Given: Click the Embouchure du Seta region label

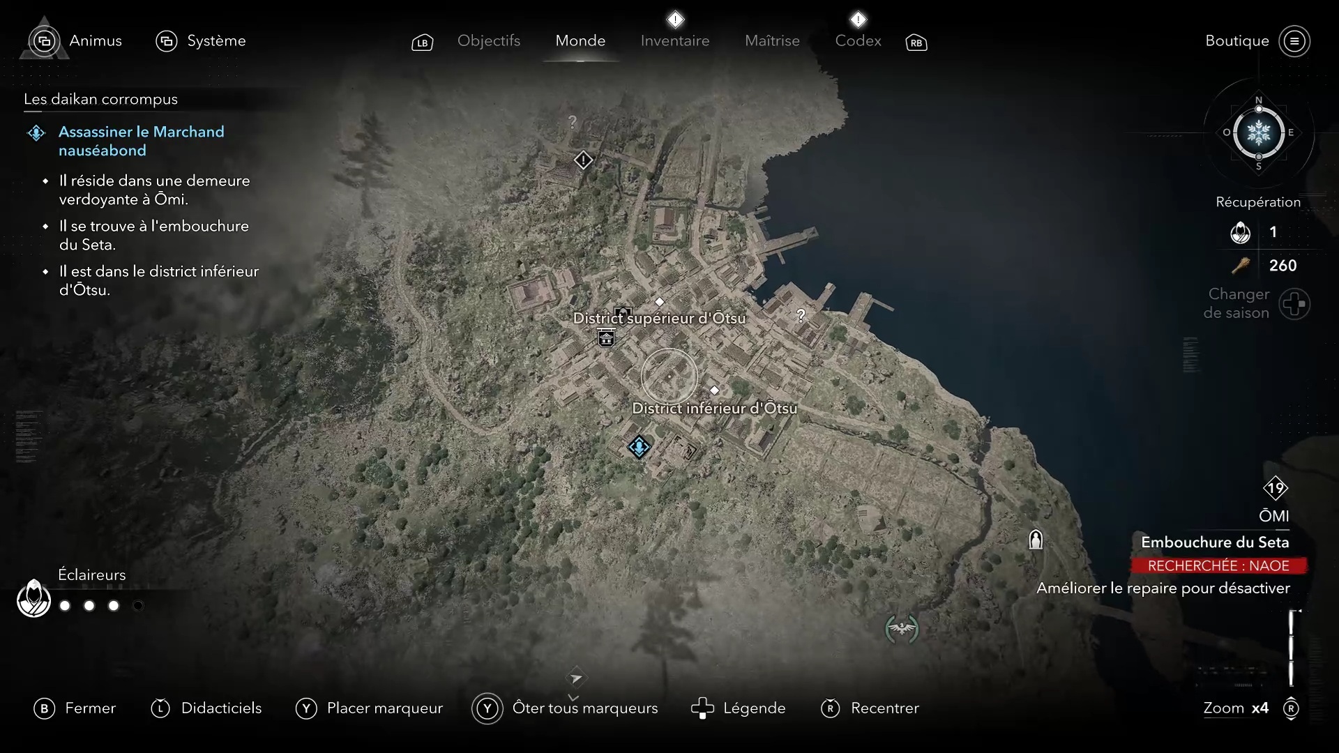Looking at the screenshot, I should 1215,542.
